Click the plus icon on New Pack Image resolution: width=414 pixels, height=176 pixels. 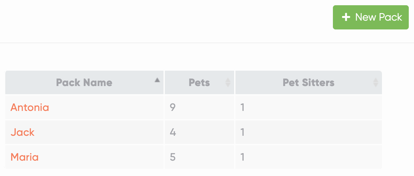point(346,17)
